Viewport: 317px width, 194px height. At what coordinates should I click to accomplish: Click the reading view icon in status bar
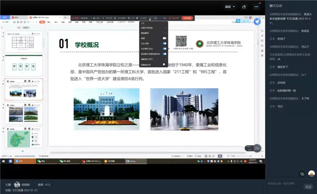pyautogui.click(x=213, y=156)
